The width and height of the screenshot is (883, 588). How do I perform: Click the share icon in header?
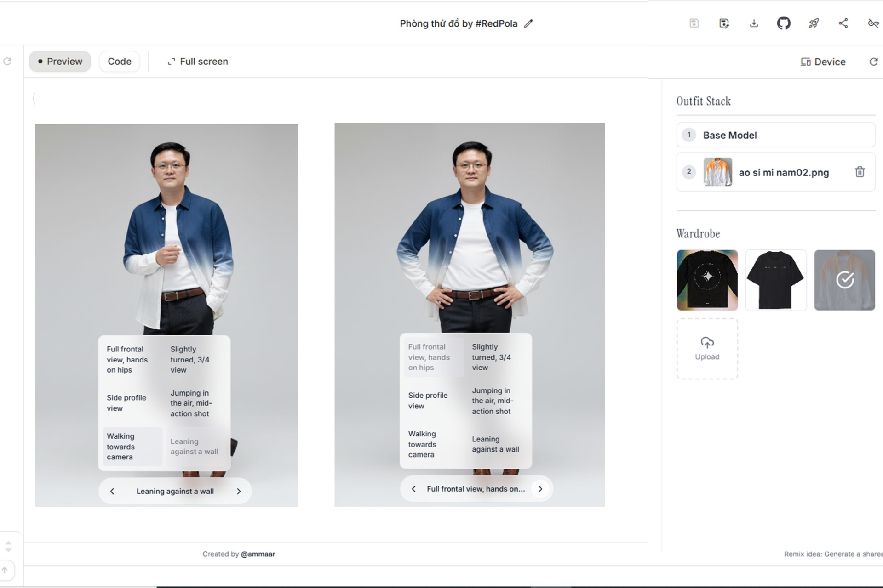pos(843,23)
